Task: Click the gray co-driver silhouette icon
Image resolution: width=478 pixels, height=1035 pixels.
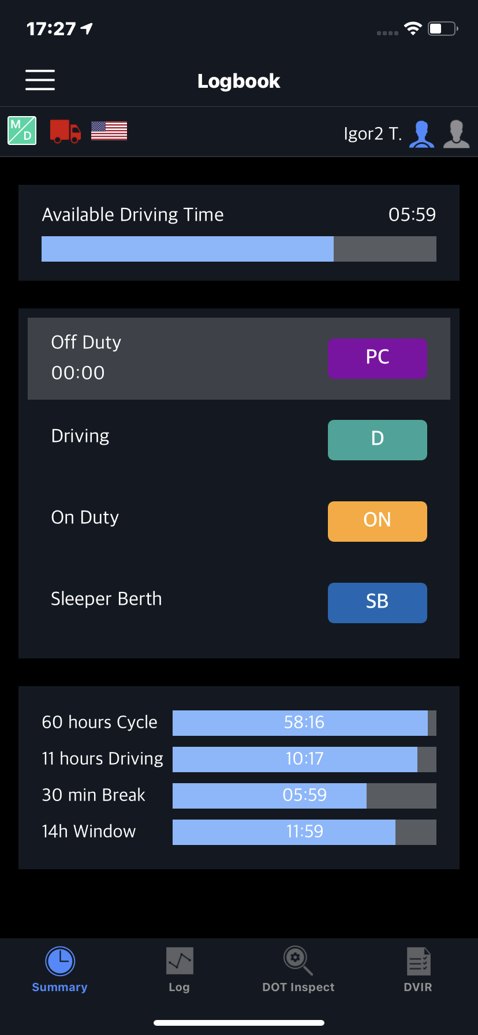Action: tap(455, 133)
